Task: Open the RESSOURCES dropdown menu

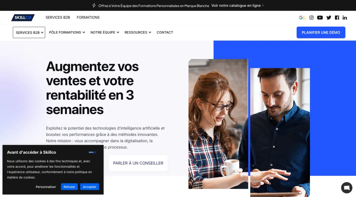Action: [138, 32]
